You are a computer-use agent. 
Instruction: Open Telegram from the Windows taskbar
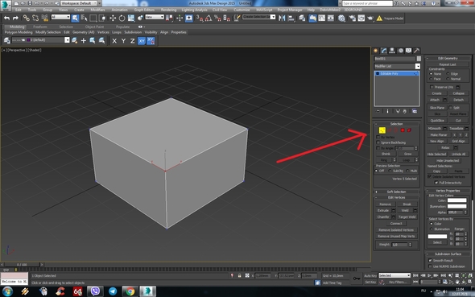pos(113,291)
